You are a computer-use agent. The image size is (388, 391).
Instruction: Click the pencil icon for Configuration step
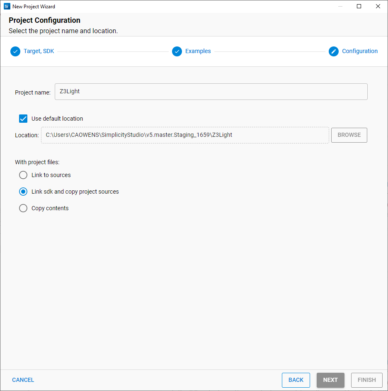pyautogui.click(x=334, y=51)
